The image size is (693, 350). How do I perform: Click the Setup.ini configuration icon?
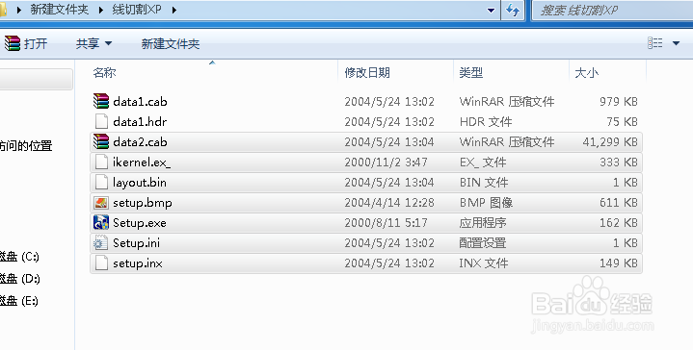101,243
